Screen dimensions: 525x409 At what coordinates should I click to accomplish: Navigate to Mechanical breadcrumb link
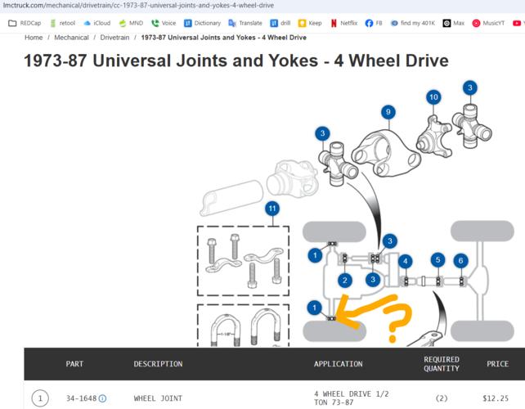[x=72, y=38]
